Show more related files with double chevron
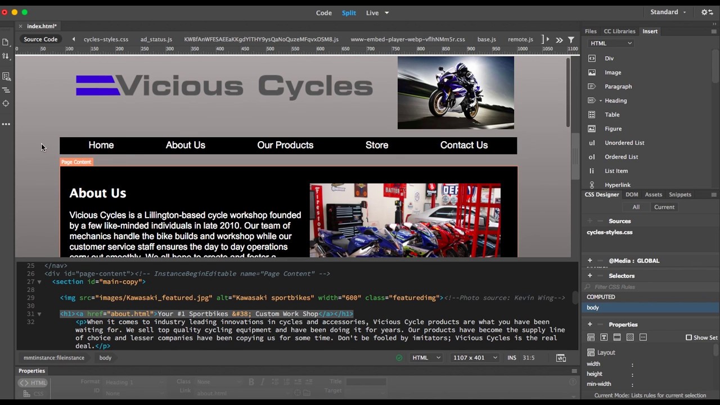 559,39
